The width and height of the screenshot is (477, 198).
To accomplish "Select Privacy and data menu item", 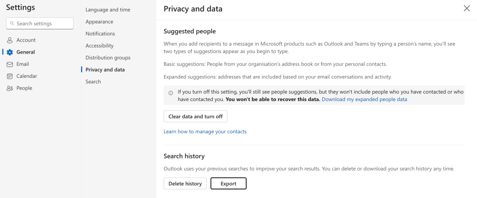I will tap(105, 70).
